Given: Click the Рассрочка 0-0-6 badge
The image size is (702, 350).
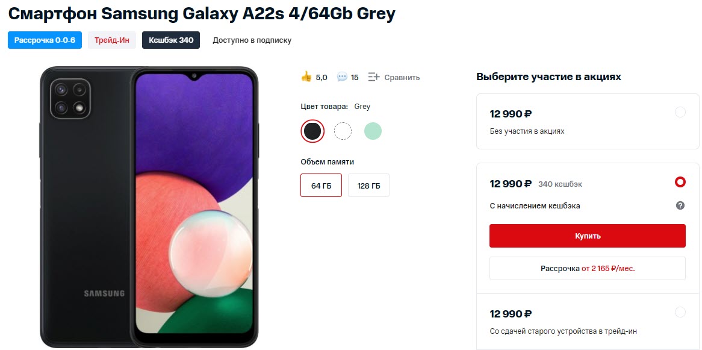Looking at the screenshot, I should pos(44,40).
